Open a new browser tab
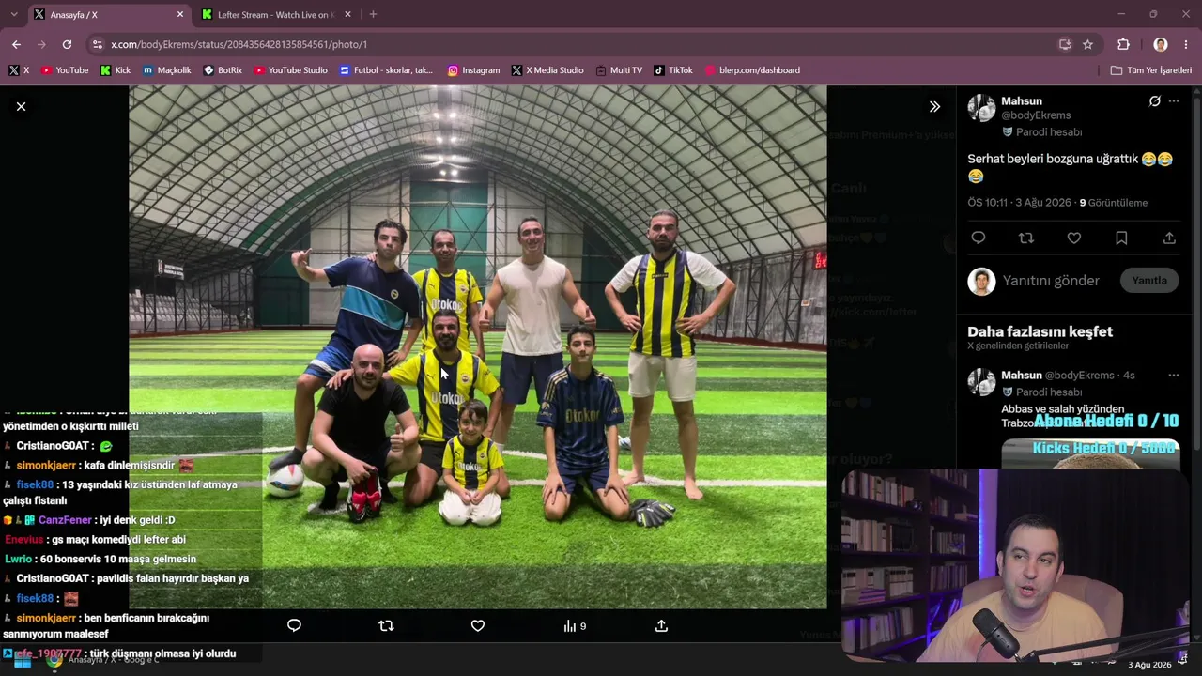The width and height of the screenshot is (1202, 676). (x=373, y=15)
